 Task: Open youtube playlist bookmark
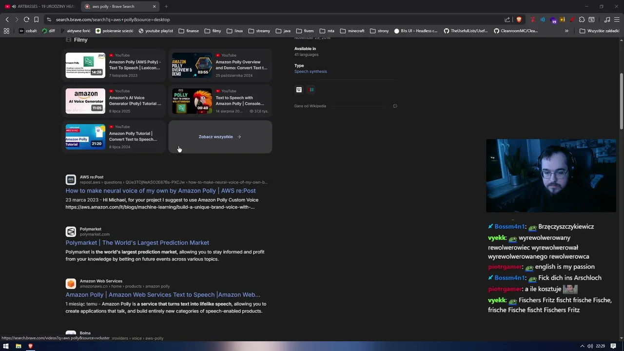point(156,31)
